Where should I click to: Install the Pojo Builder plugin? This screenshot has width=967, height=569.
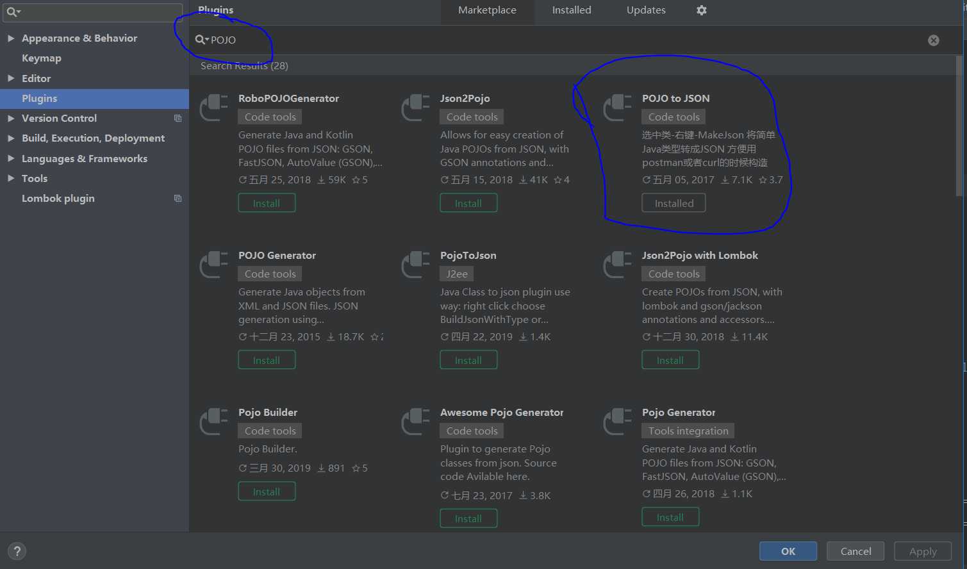(267, 491)
